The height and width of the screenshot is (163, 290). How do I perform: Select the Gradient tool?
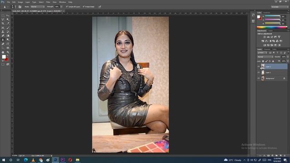coord(8,36)
